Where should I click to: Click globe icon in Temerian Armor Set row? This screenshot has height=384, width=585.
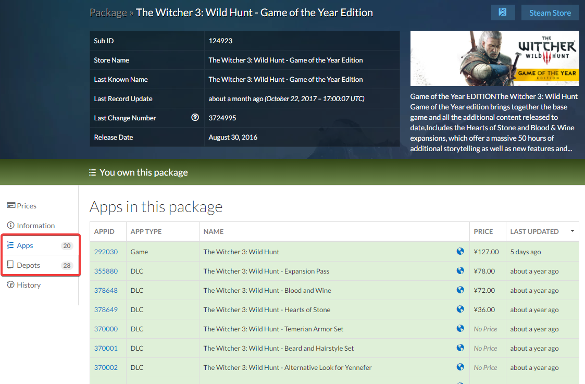[x=460, y=328]
